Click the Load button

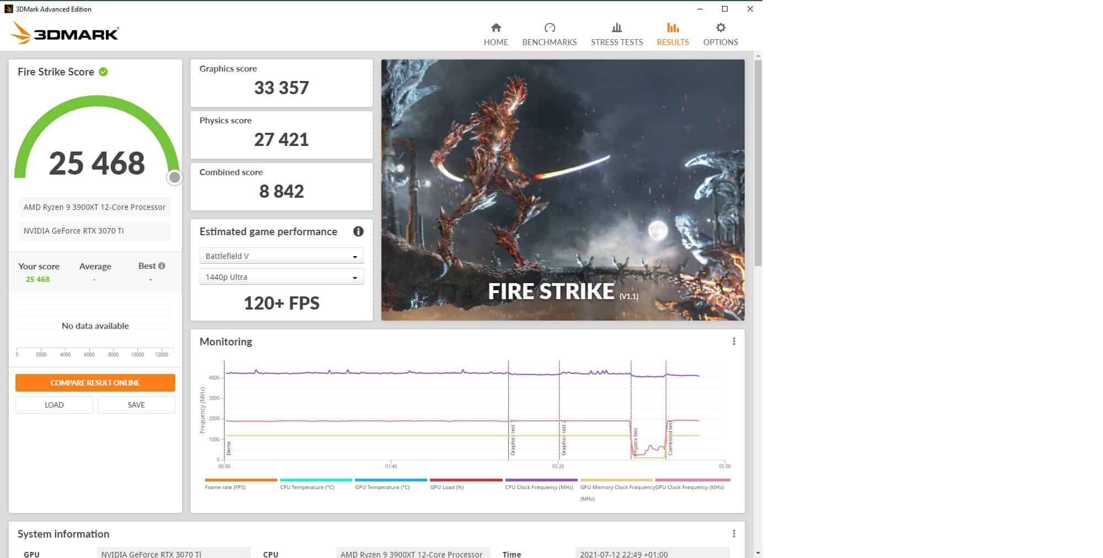tap(54, 405)
